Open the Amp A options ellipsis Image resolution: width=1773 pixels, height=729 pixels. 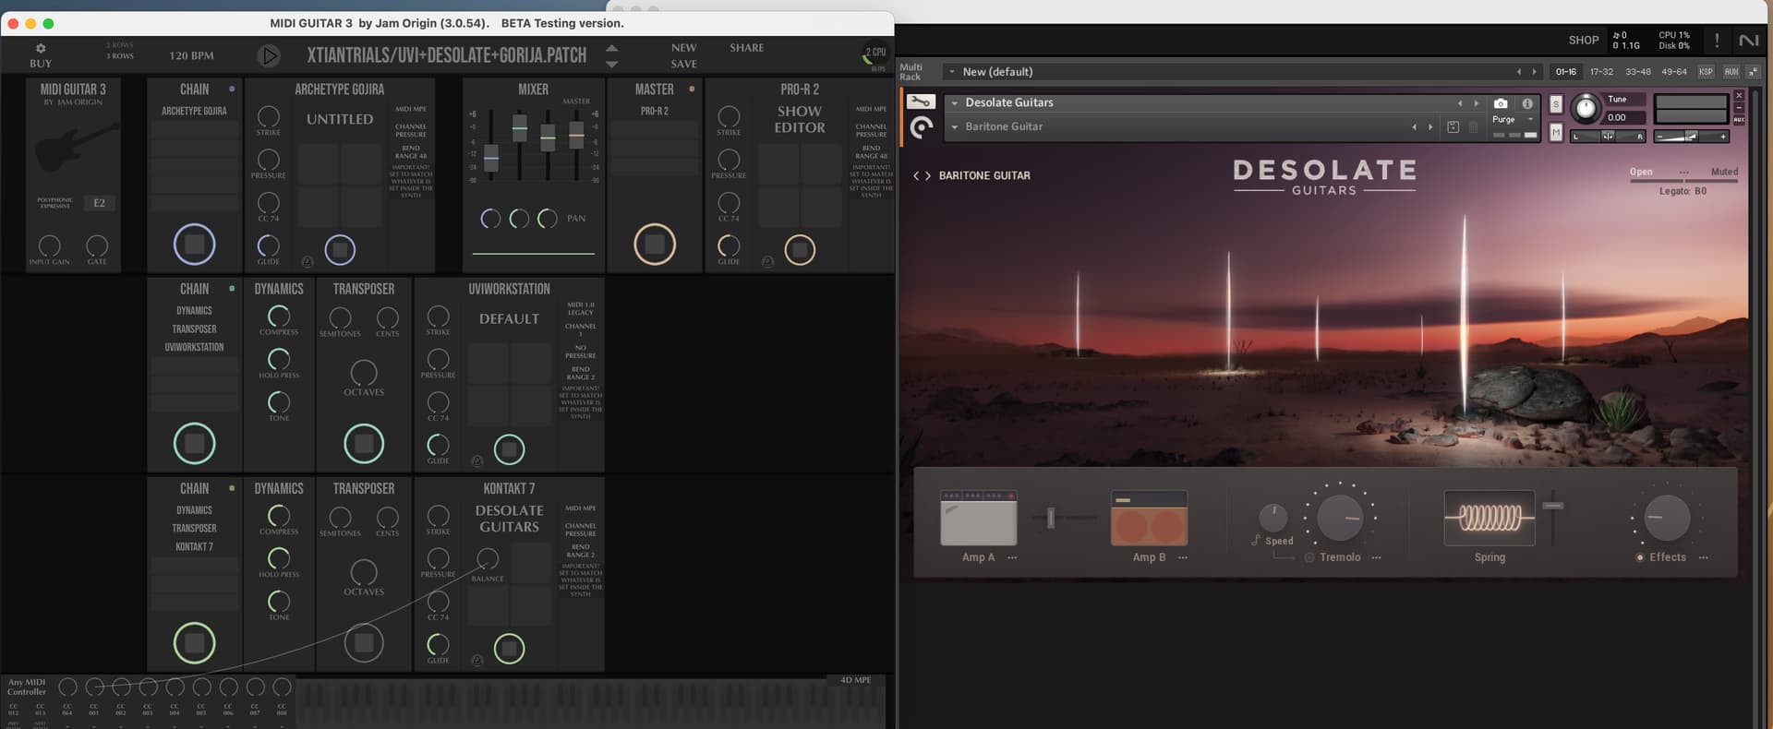click(x=1012, y=557)
